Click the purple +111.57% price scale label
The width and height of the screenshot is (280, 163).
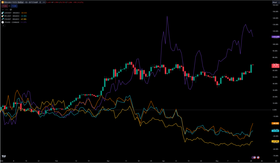pyautogui.click(x=276, y=37)
